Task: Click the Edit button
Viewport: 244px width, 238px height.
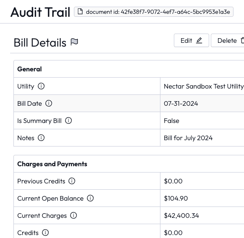Action: pyautogui.click(x=192, y=40)
